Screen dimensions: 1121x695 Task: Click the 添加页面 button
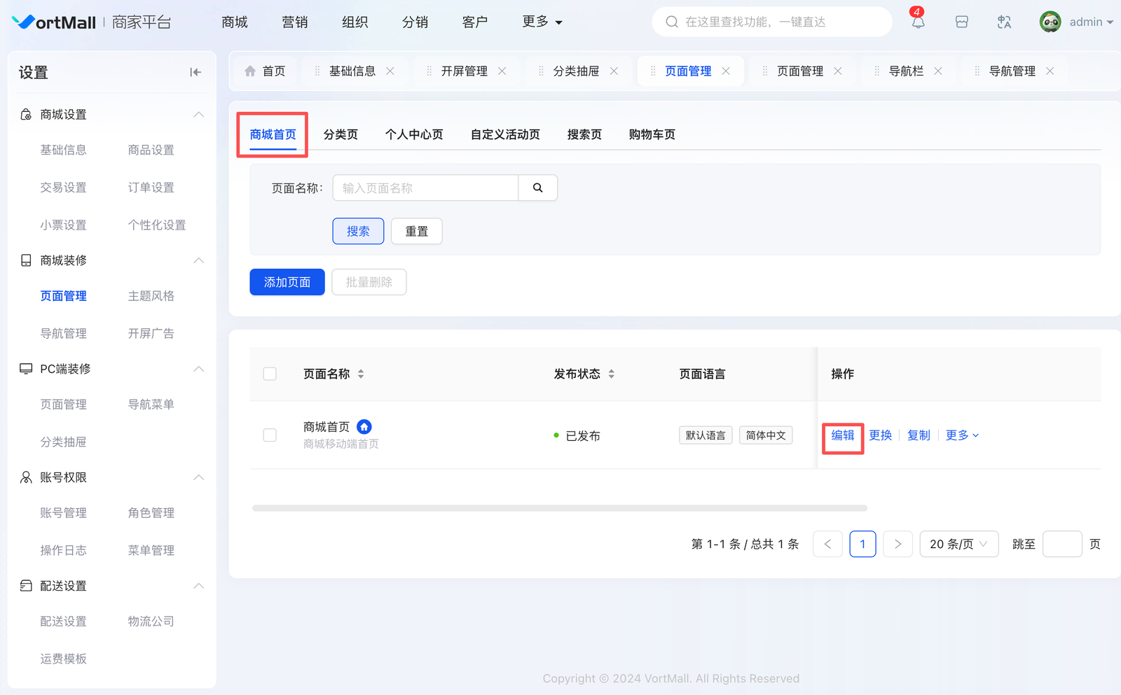coord(287,282)
